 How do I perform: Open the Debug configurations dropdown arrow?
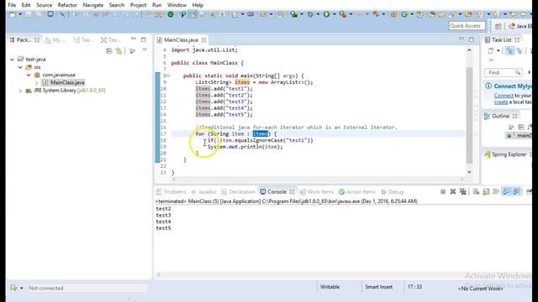(x=318, y=14)
